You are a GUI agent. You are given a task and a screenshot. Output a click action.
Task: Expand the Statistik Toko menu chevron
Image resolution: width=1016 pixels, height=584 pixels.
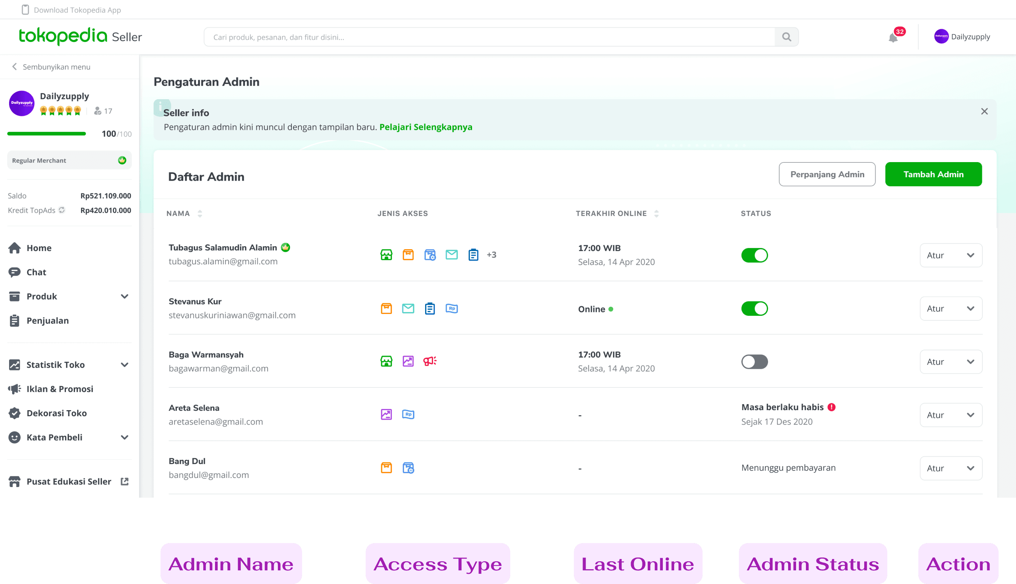(124, 365)
